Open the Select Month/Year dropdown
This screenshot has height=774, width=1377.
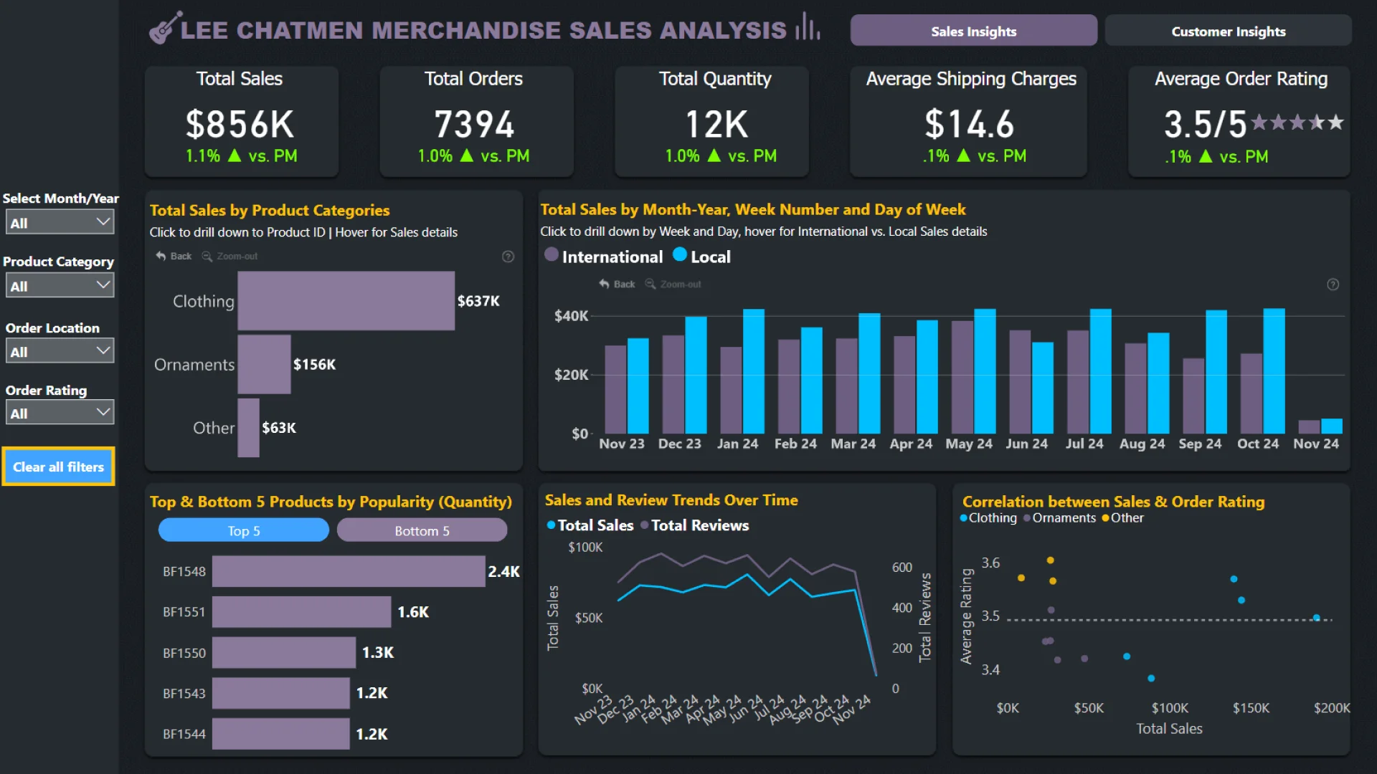60,222
